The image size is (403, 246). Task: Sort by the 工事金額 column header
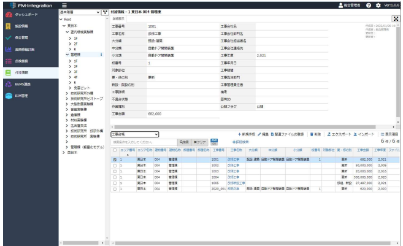pyautogui.click(x=363, y=150)
